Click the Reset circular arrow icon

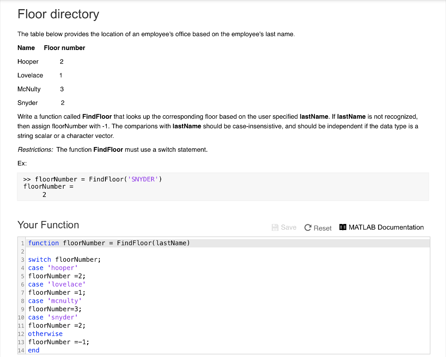[x=308, y=228]
